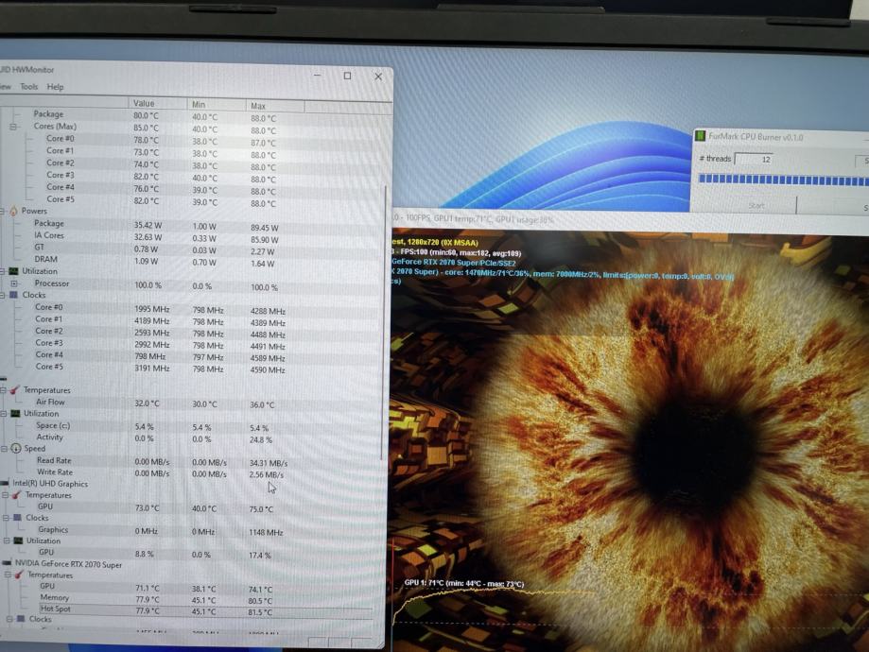
Task: Click the Max column header
Action: point(275,105)
